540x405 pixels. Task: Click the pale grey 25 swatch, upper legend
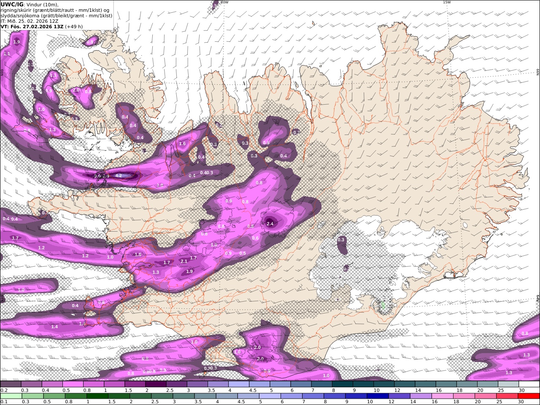[508, 384]
